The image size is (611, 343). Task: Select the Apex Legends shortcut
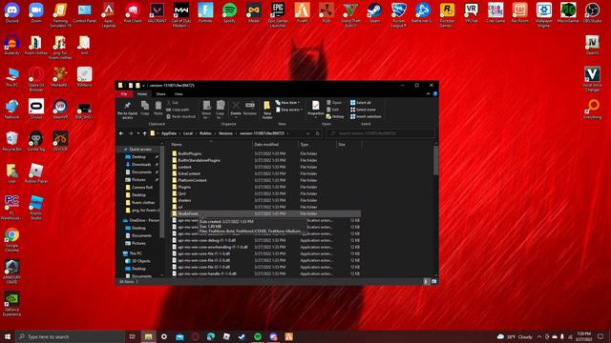coord(108,15)
